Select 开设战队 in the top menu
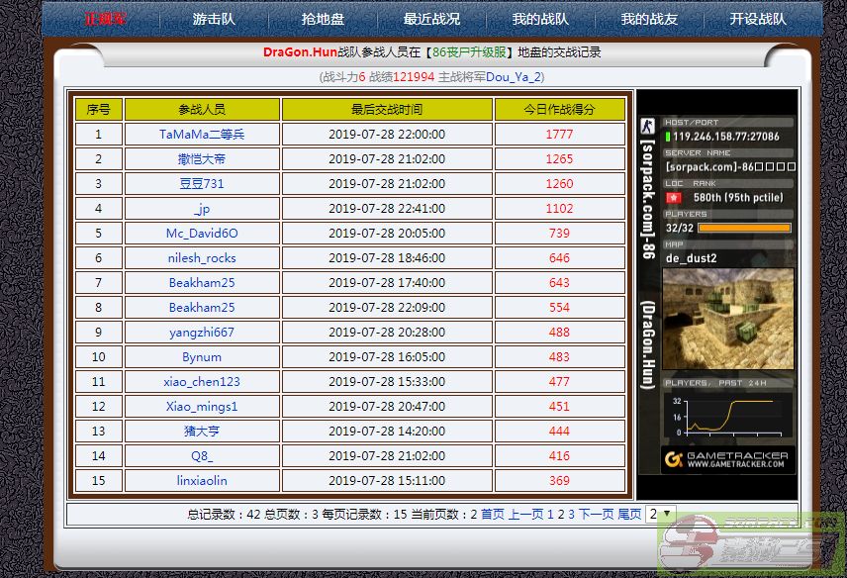This screenshot has height=578, width=847. [758, 19]
